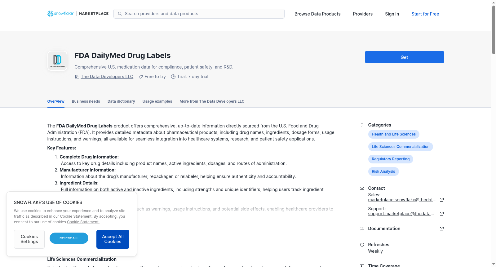Click the MARKETPLACE header label
This screenshot has width=496, height=267.
pos(94,14)
